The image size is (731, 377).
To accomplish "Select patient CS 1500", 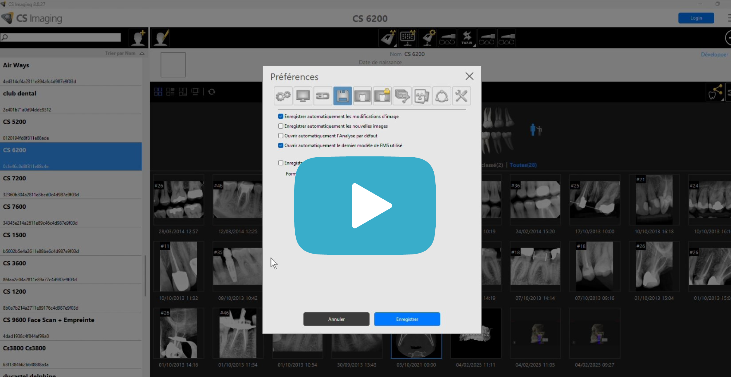I will coord(71,242).
